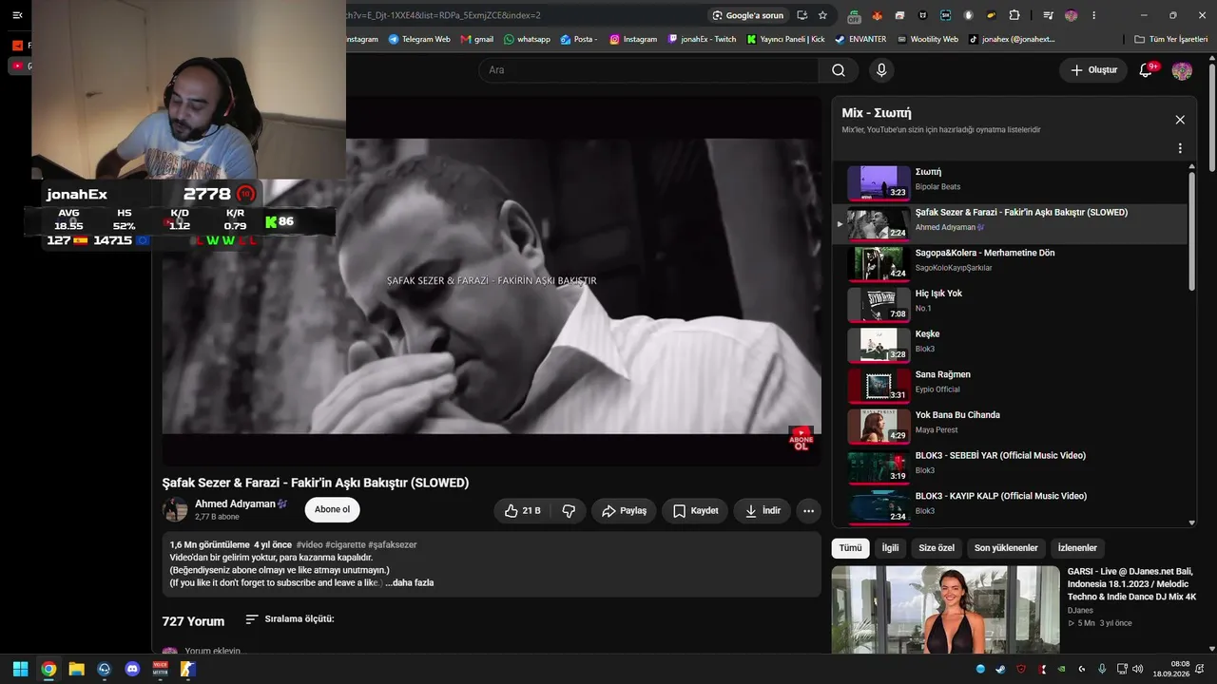This screenshot has height=684, width=1217.
Task: Select the Tümü filter chip
Action: click(x=850, y=548)
